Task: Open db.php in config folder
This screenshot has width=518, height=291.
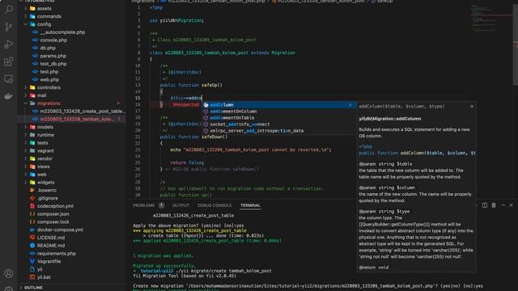Action: (48, 48)
